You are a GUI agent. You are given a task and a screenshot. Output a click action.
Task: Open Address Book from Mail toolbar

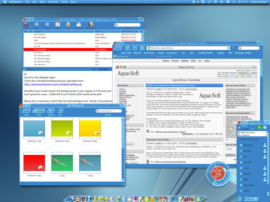tap(91, 24)
